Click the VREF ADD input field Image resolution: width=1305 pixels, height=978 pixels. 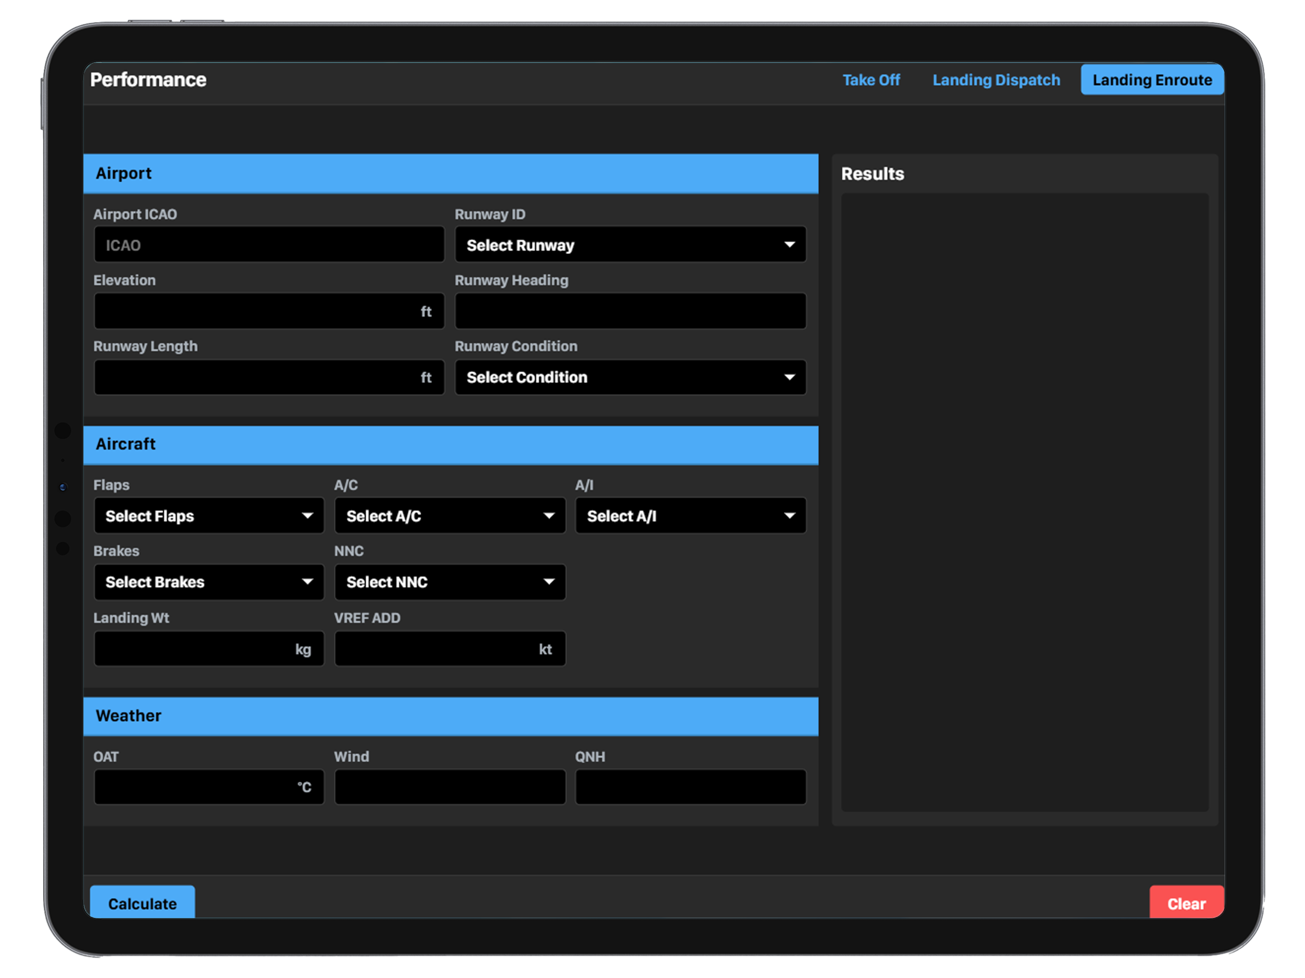pos(449,649)
